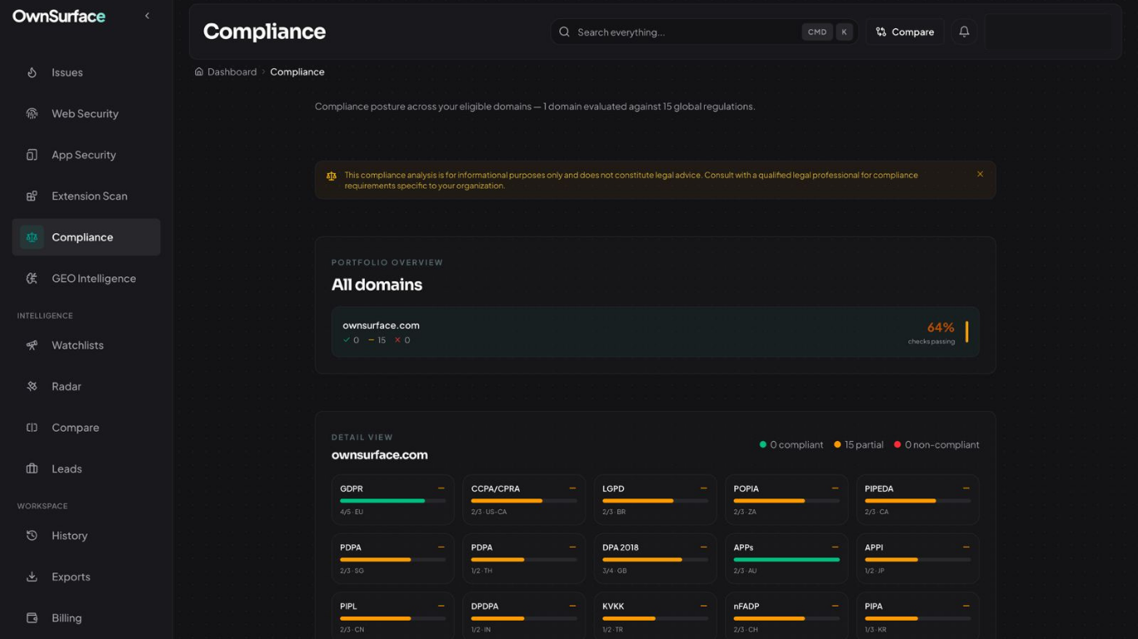Expand the GDPR compliance card
1138x639 pixels.
(x=442, y=488)
